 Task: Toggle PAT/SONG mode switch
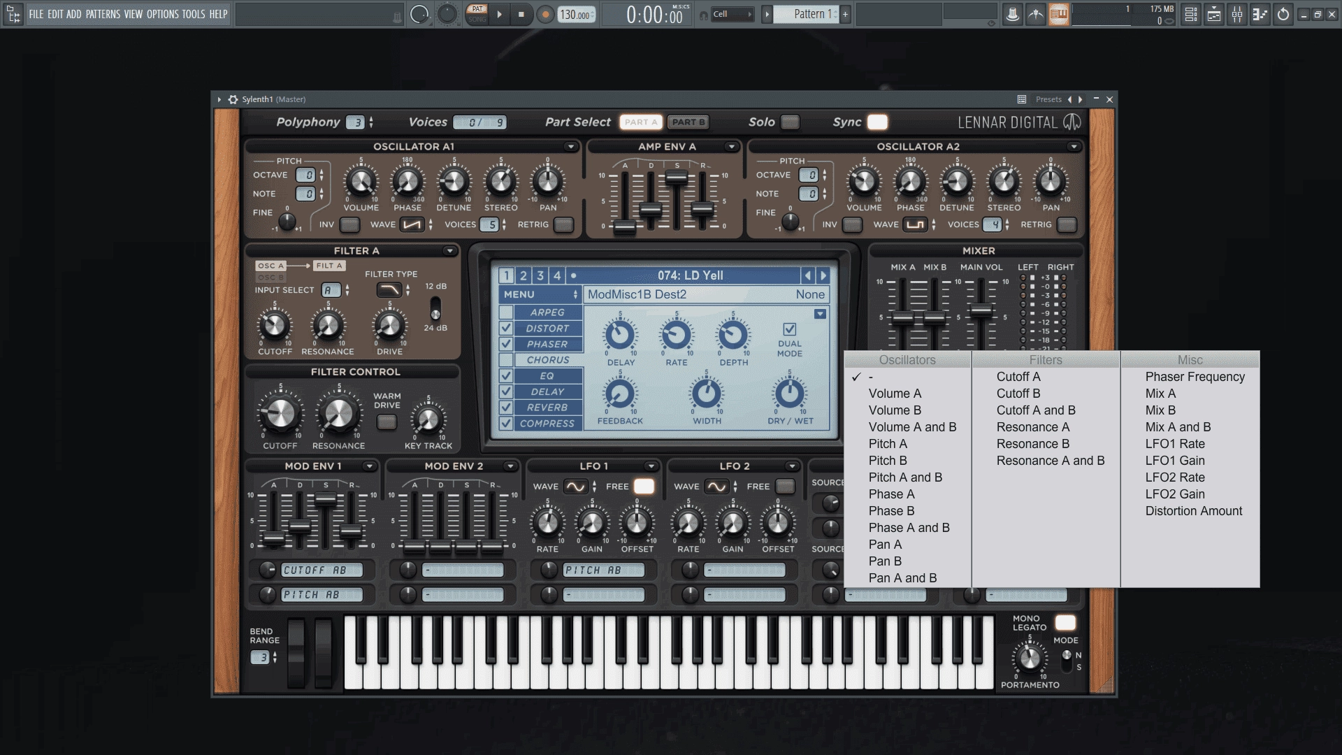click(477, 14)
